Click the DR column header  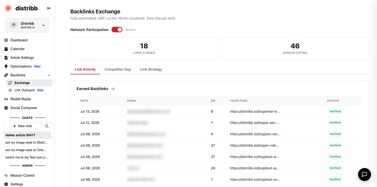pos(213,101)
